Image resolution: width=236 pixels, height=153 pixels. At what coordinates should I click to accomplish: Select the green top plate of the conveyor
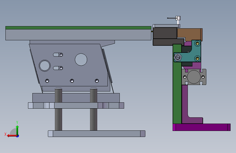pos(78,28)
